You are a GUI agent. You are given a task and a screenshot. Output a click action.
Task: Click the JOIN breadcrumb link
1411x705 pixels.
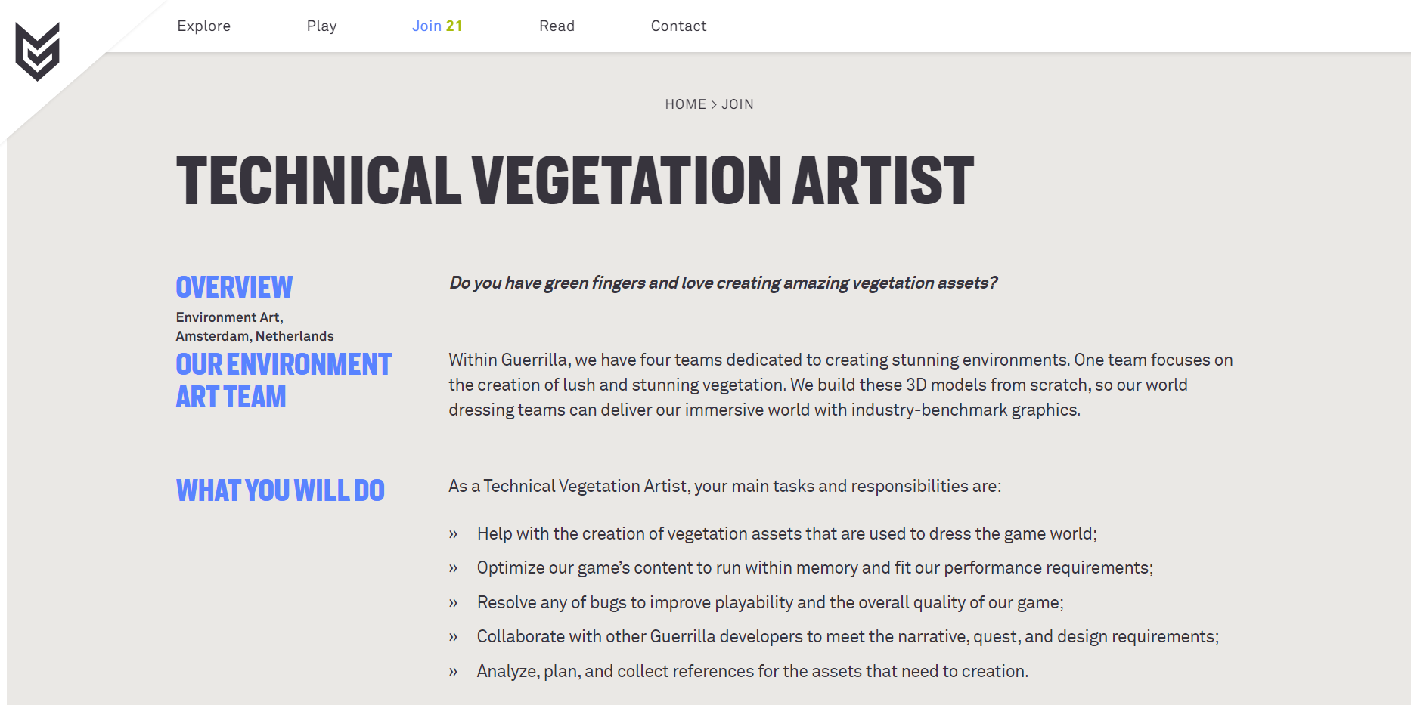[x=737, y=104]
